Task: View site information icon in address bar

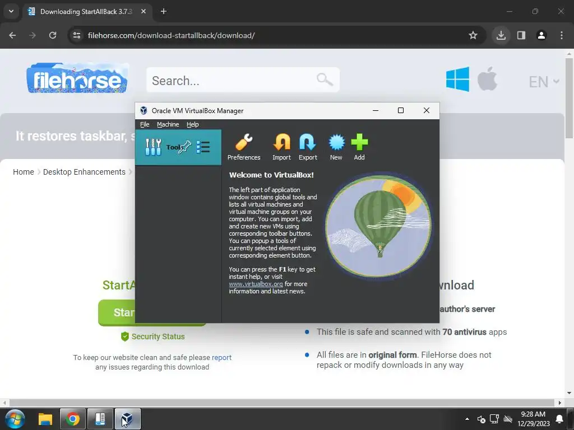Action: [x=76, y=35]
